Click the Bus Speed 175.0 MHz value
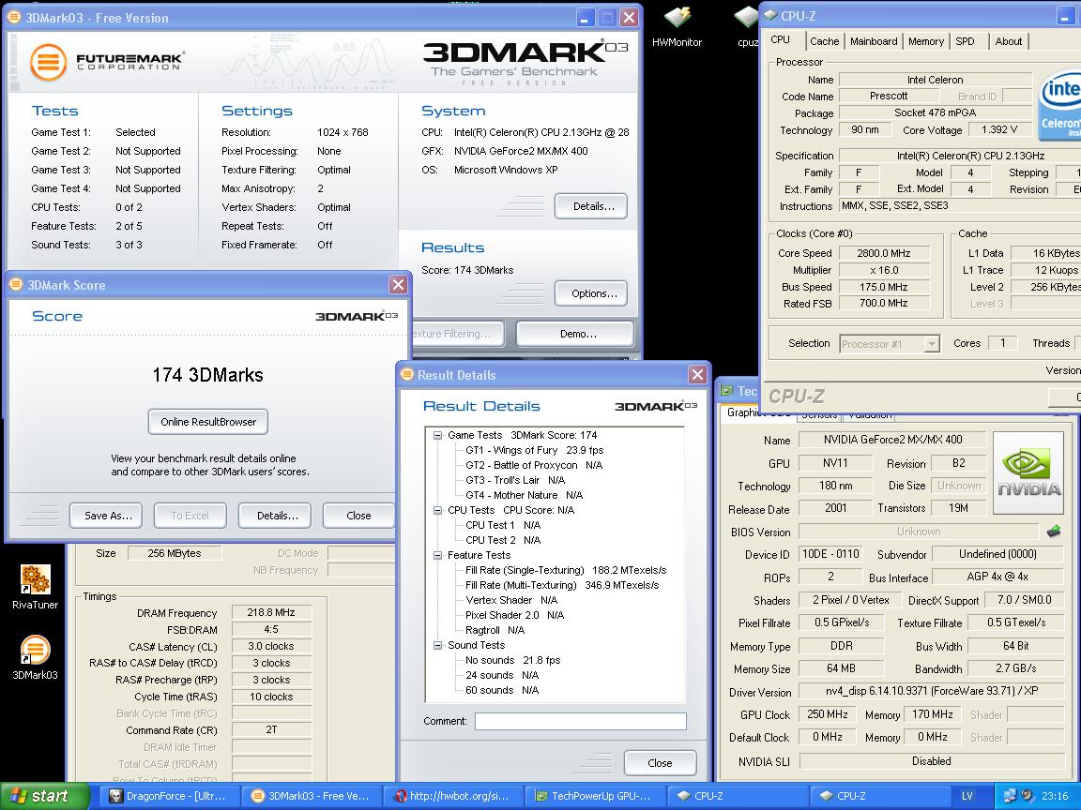The image size is (1081, 810). (x=884, y=287)
